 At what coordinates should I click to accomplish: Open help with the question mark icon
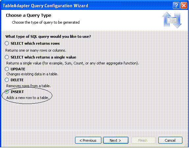[176, 6]
